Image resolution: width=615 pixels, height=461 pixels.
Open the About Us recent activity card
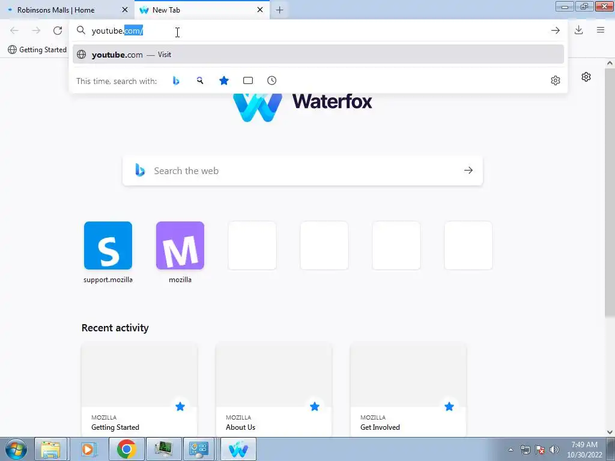coord(274,390)
